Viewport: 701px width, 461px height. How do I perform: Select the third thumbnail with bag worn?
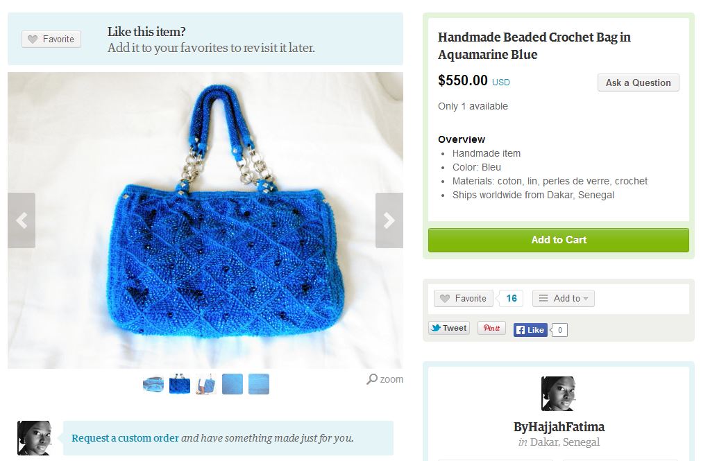click(x=206, y=384)
